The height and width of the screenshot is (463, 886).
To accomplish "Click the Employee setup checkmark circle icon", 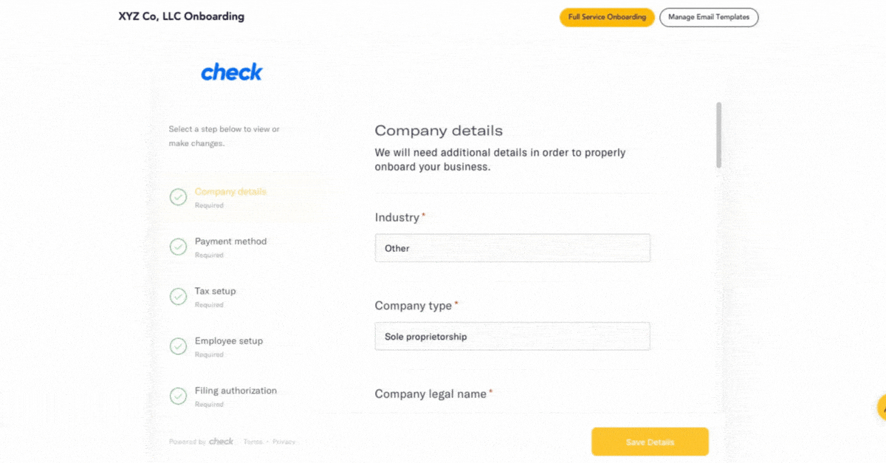I will (178, 346).
